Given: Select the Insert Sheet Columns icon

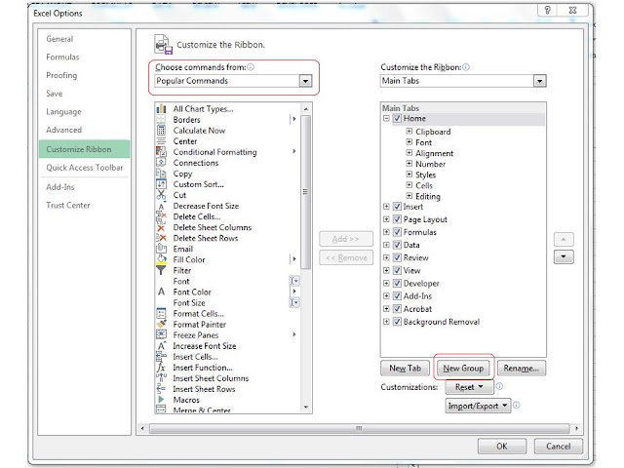Looking at the screenshot, I should [161, 377].
